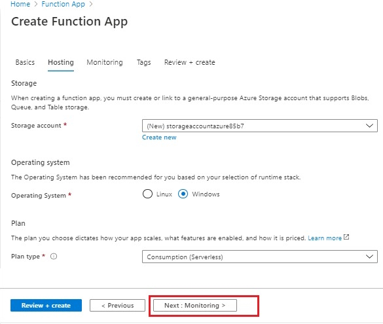Screen dimensions: 383x324
Task: Expand the Consumption (Serverless) plan dropdown
Action: point(260,257)
